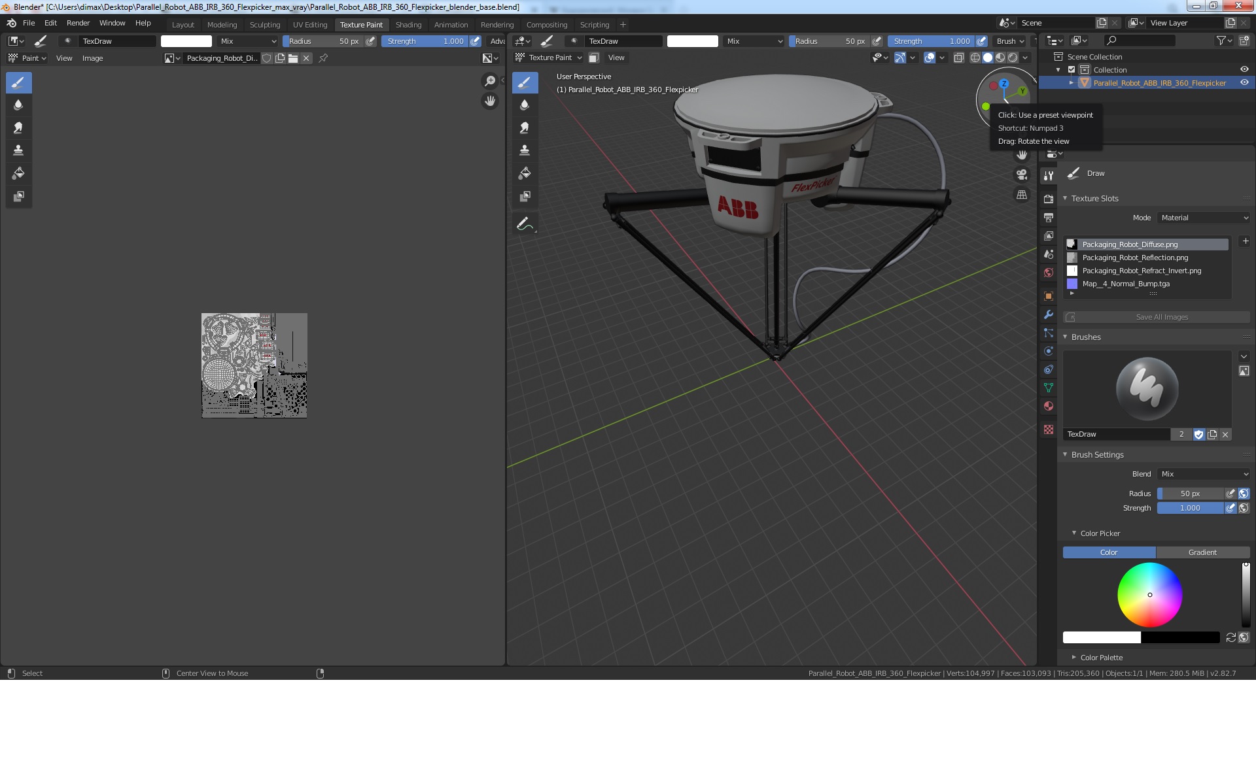
Task: Select the Annotate tool in viewport
Action: [x=525, y=224]
